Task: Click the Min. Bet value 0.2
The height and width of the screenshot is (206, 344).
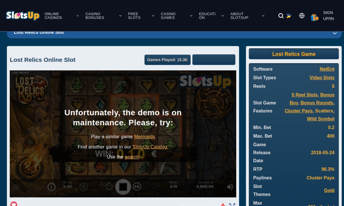Action: point(331,127)
